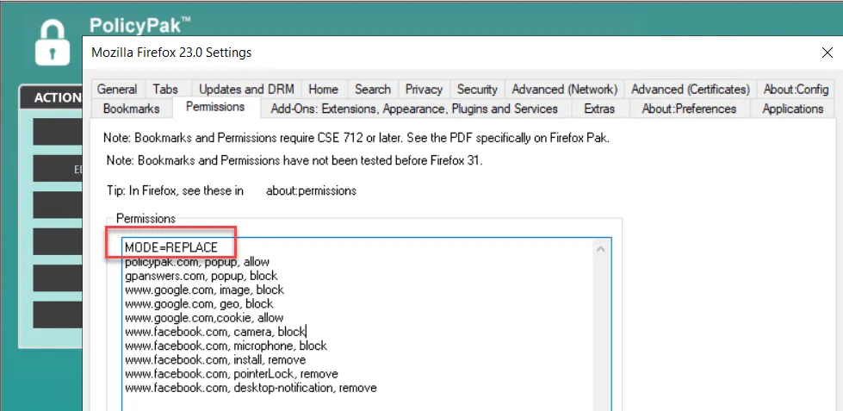Click the facebook.com microphone block line
Image resolution: width=843 pixels, height=411 pixels.
(x=226, y=346)
